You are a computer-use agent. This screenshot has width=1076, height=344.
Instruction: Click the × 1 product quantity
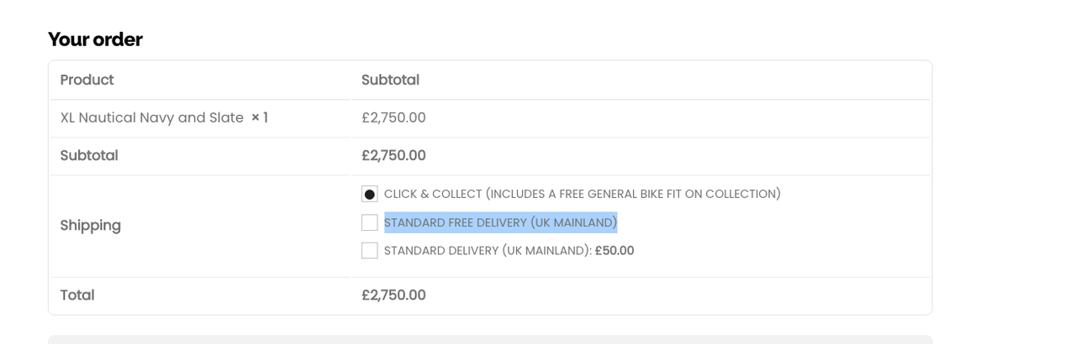(x=260, y=117)
